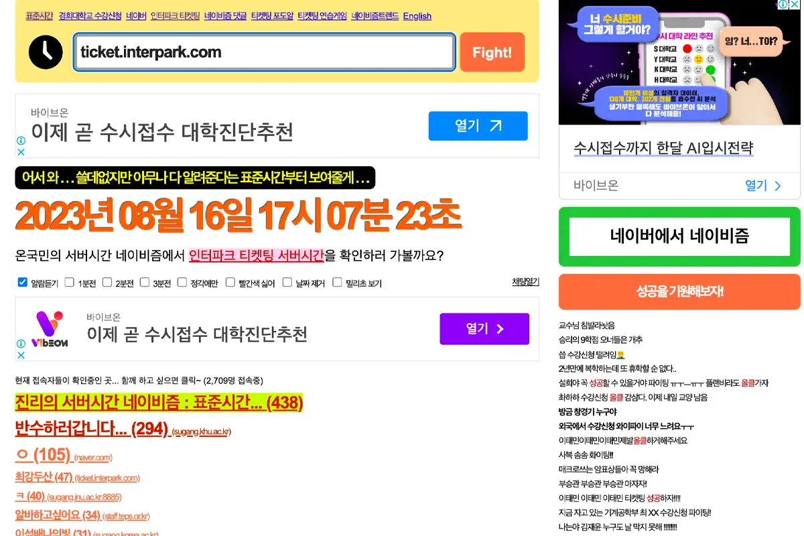The width and height of the screenshot is (804, 536).
Task: Open the 티켓팅 연습게임 menu link
Action: tap(322, 16)
